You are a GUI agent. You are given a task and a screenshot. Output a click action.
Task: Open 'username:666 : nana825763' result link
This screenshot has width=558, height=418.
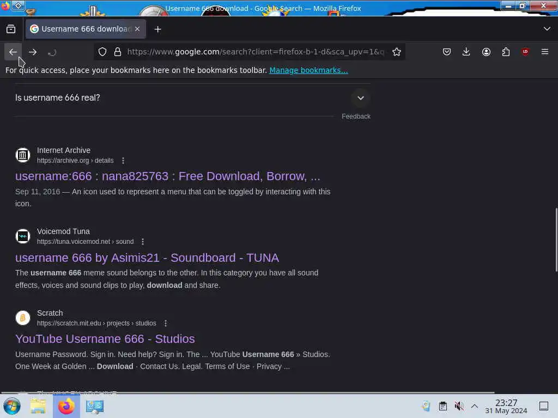168,176
